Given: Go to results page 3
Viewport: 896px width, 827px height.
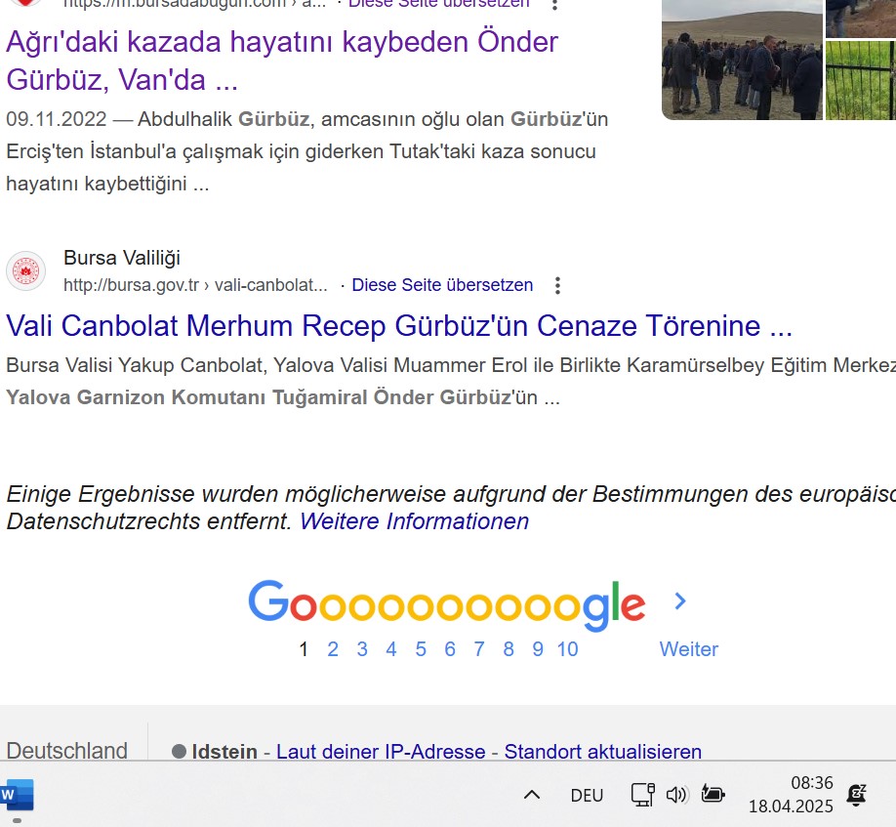Looking at the screenshot, I should click(362, 649).
